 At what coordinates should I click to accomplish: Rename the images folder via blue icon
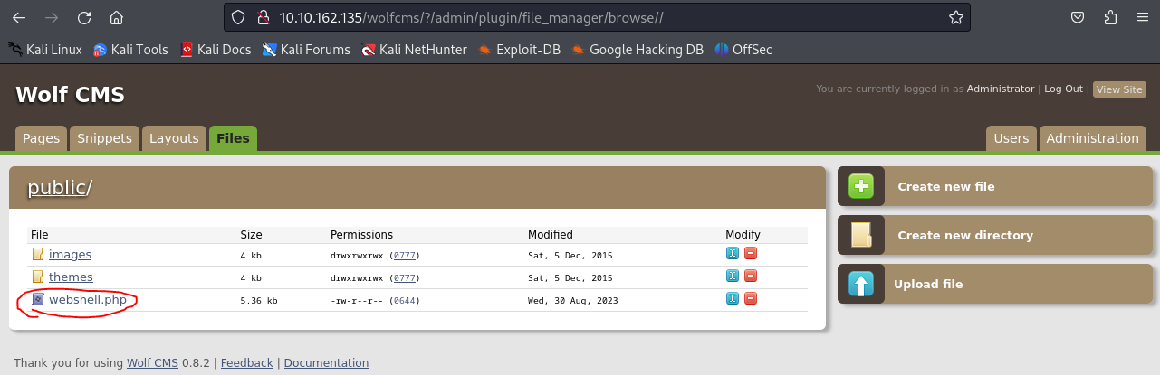[x=733, y=254]
